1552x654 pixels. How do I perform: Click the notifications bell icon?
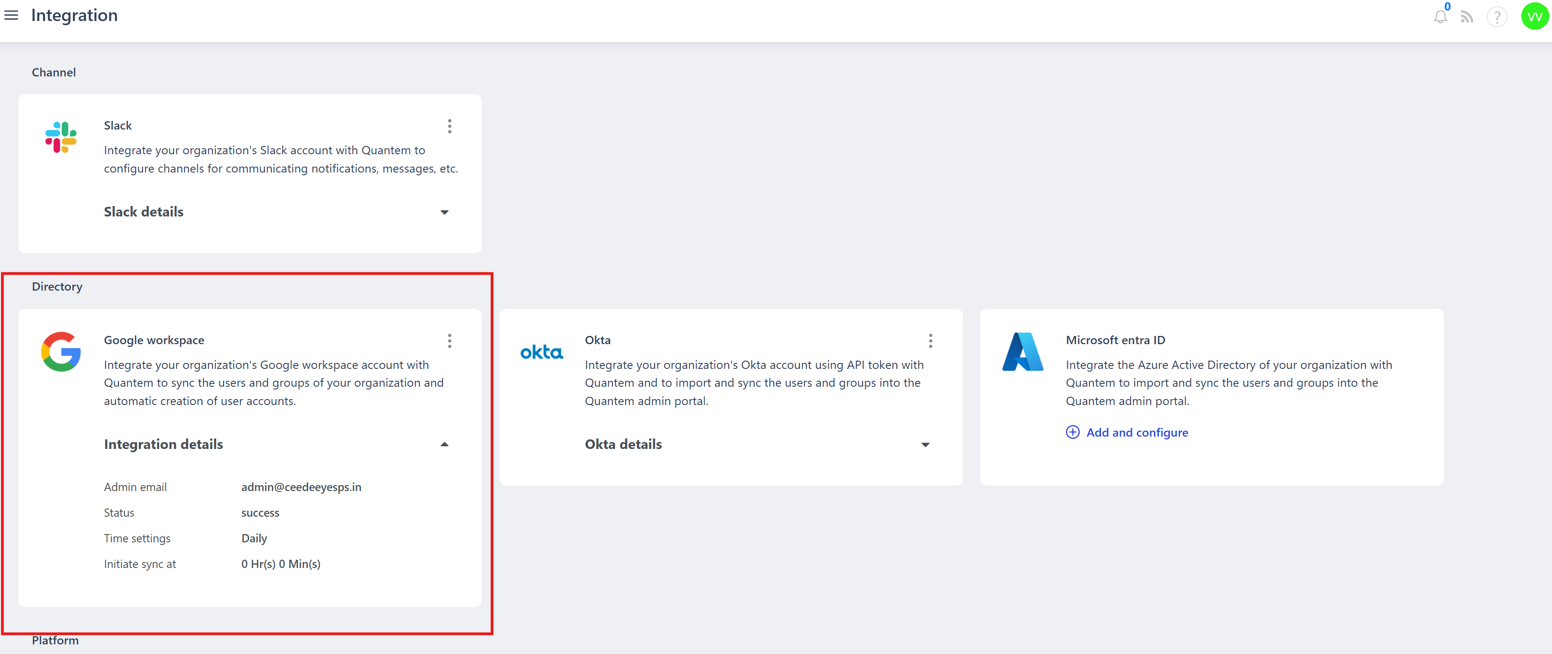[x=1440, y=17]
